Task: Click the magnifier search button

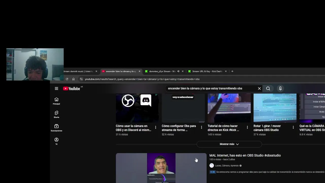Action: coord(268,88)
